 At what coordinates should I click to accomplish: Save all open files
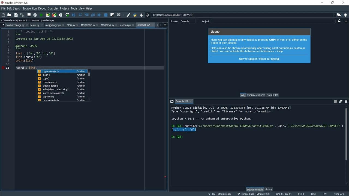22,15
